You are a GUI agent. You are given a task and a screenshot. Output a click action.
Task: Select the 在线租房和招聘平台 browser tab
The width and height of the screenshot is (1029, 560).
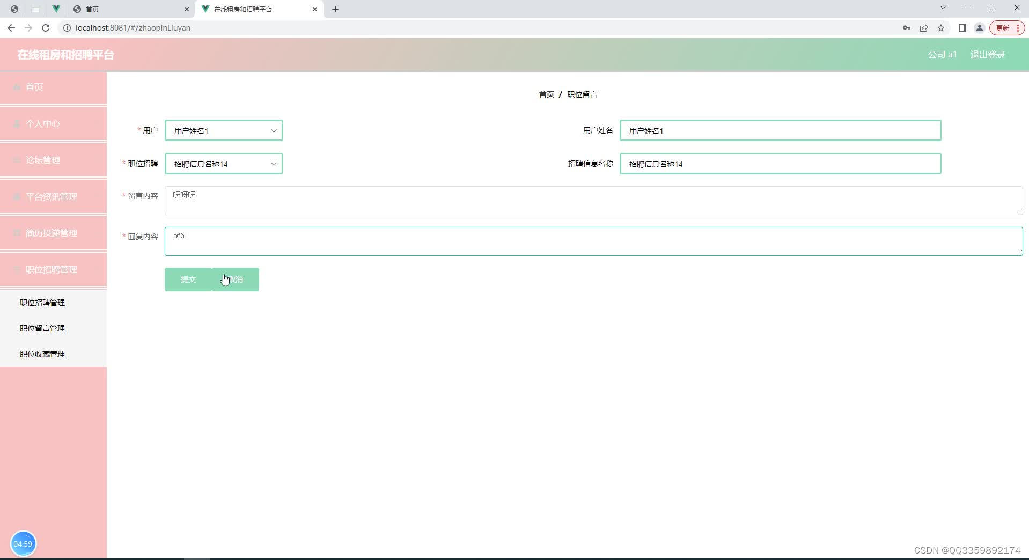(x=260, y=9)
